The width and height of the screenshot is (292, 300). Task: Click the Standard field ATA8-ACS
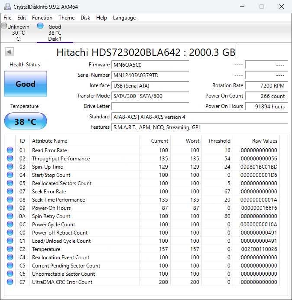tap(199, 117)
